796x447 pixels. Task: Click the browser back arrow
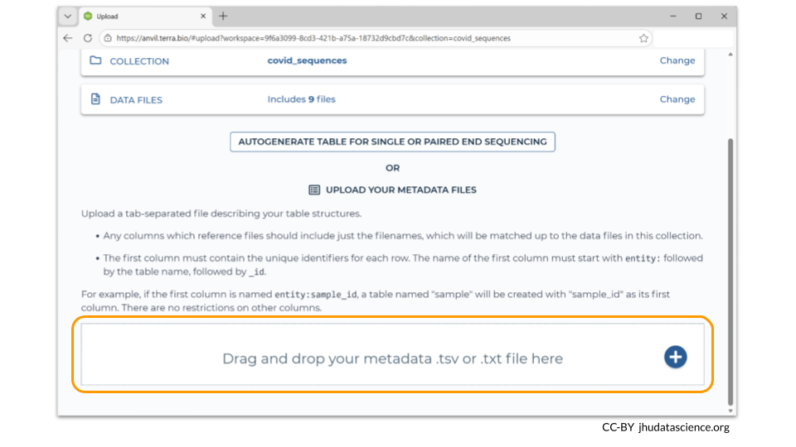67,38
